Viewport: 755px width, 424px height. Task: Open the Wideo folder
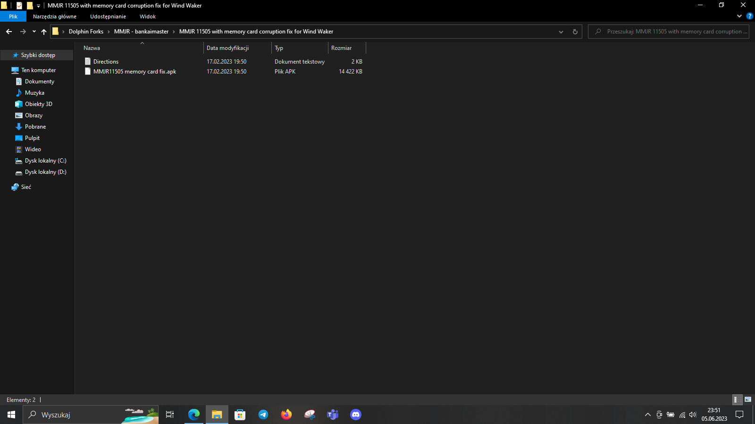(x=33, y=149)
